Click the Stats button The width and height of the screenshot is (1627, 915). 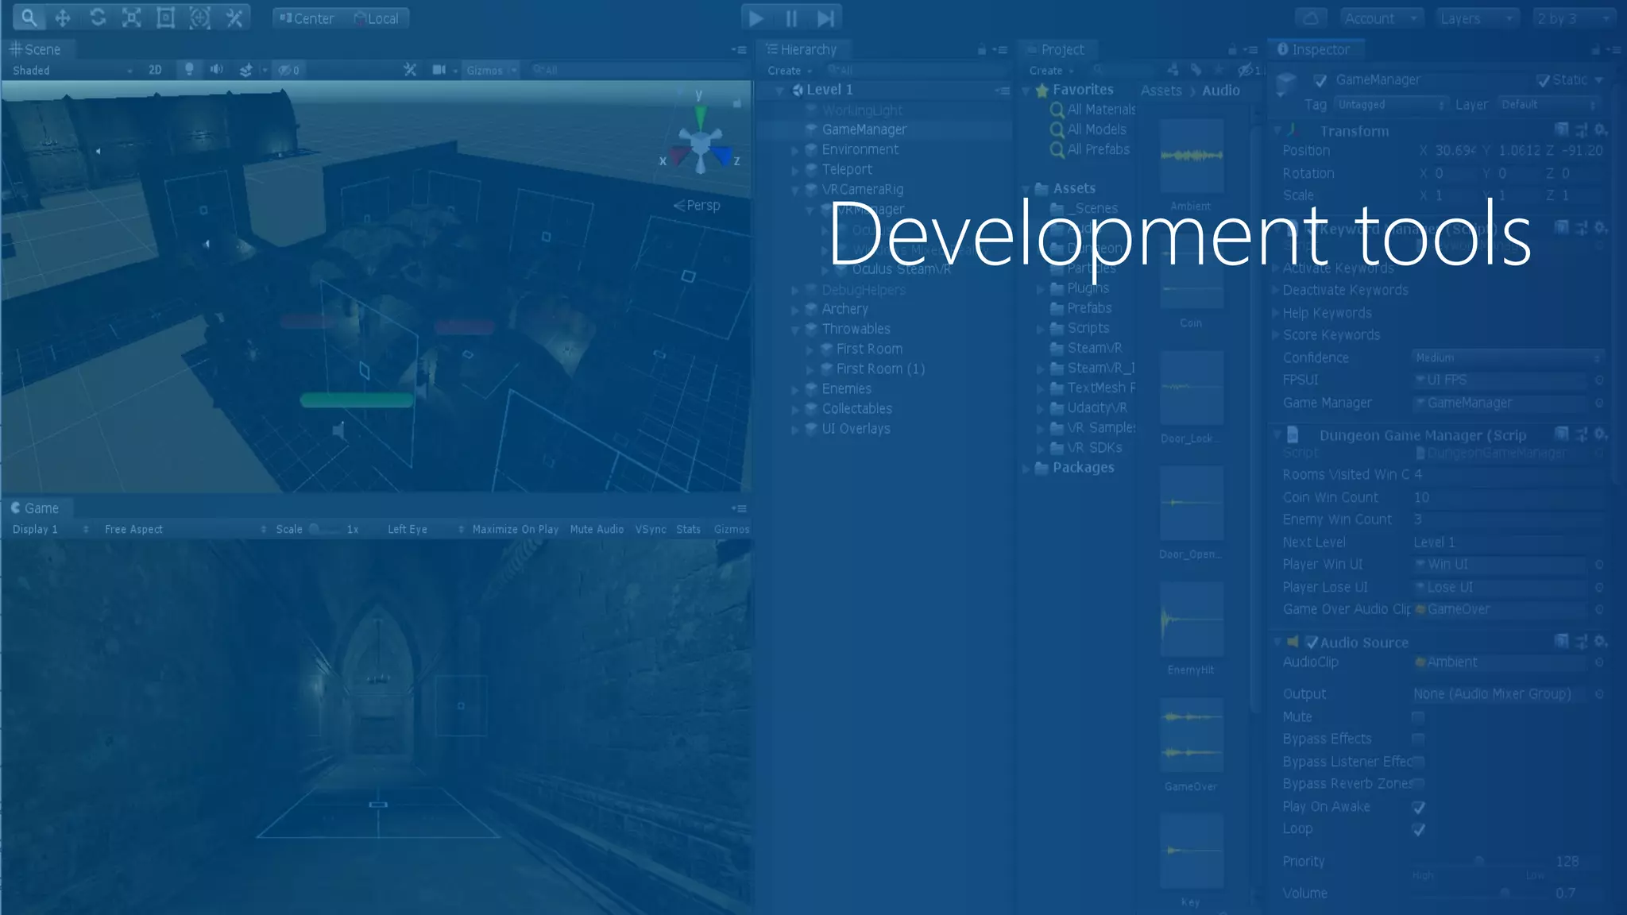point(688,529)
